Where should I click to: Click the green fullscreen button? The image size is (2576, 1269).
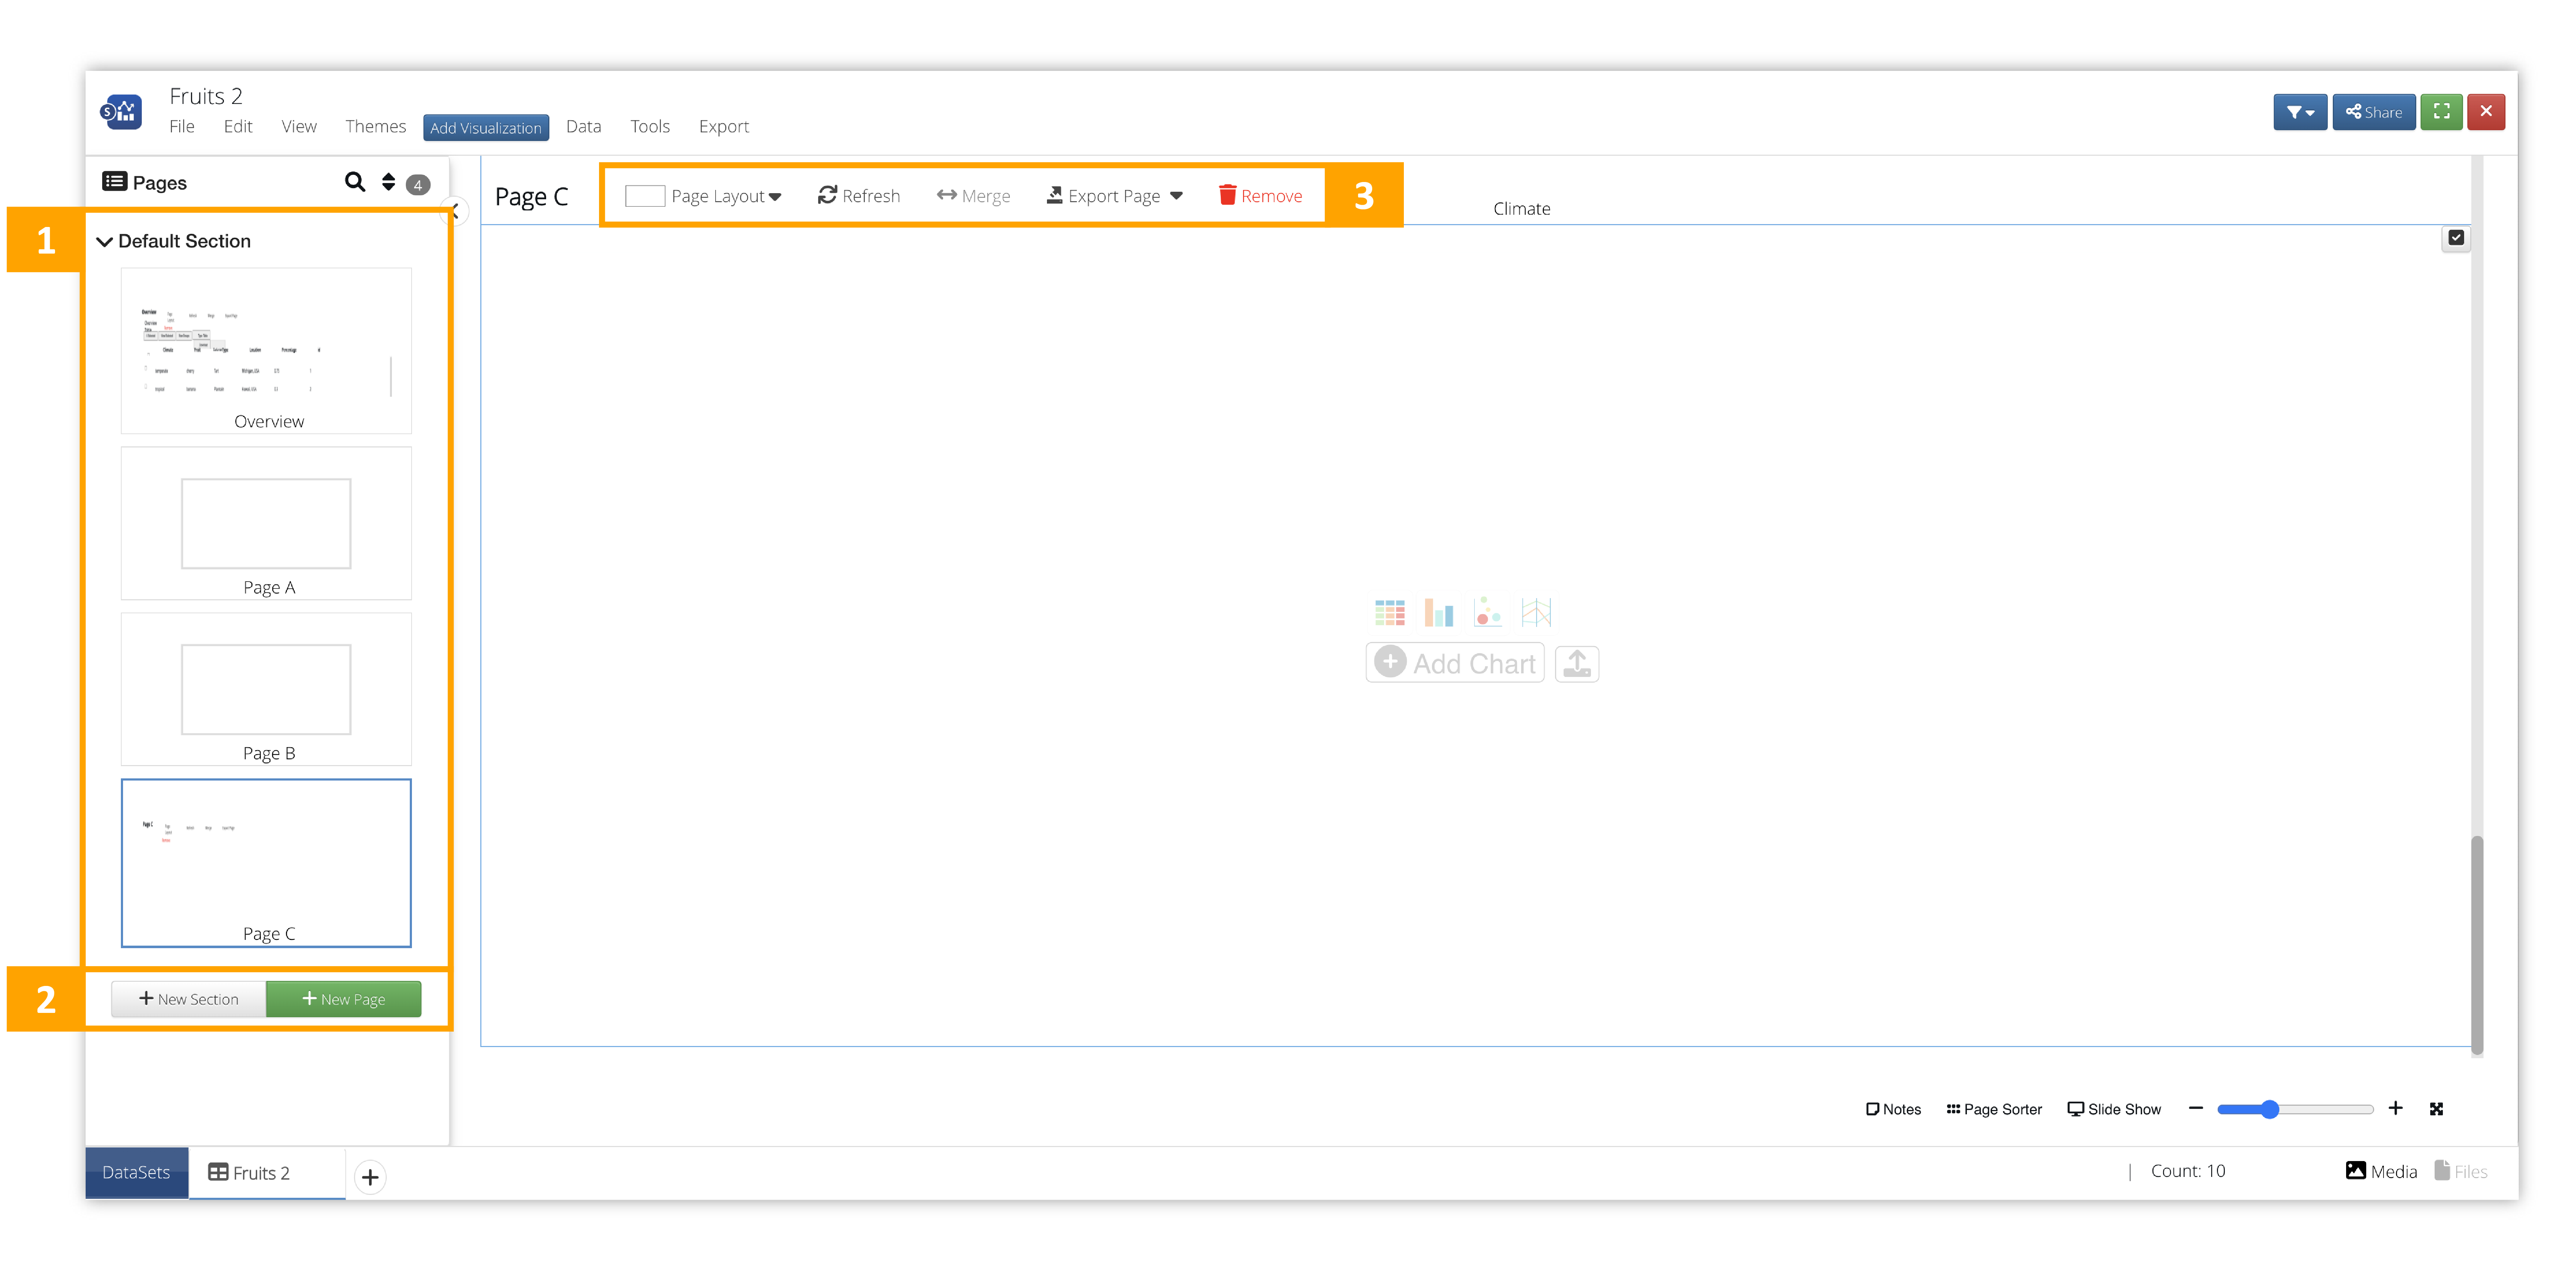2441,112
